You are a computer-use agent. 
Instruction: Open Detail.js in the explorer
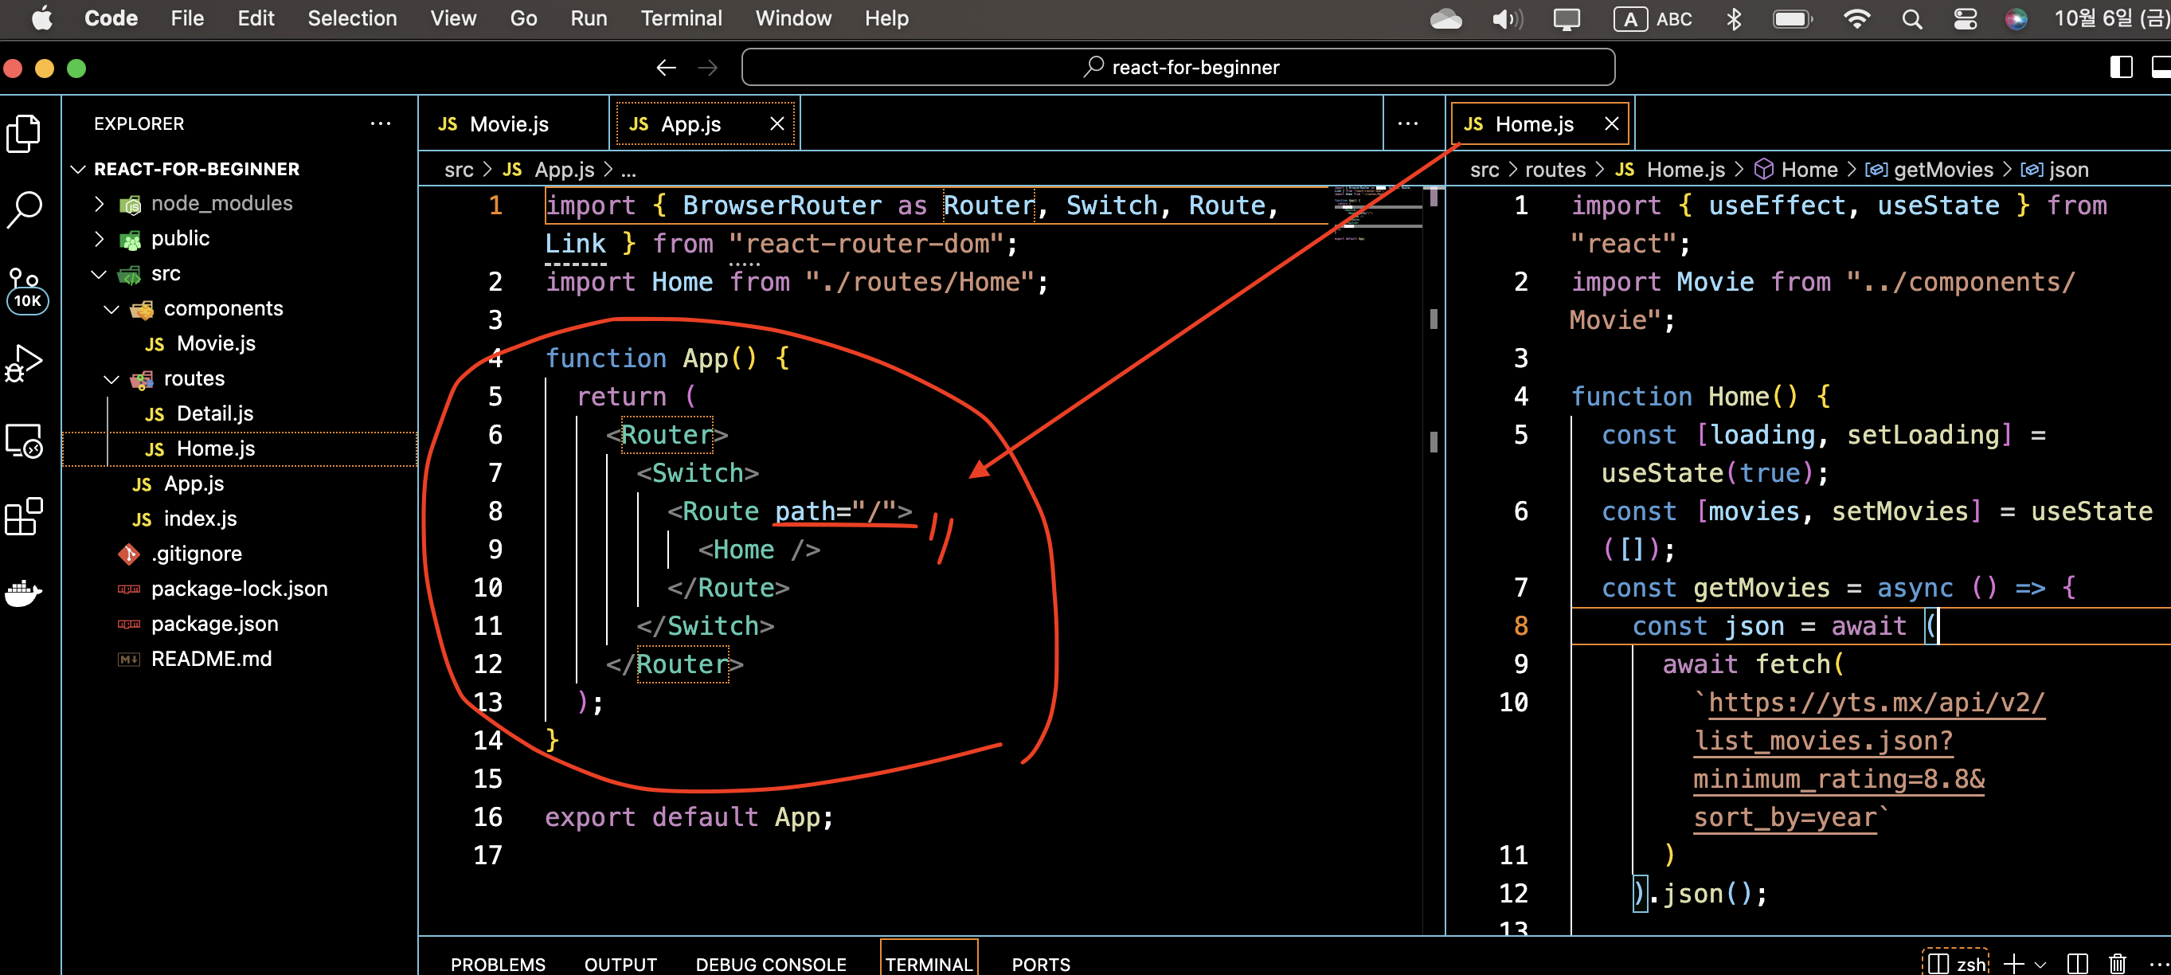pyautogui.click(x=214, y=413)
